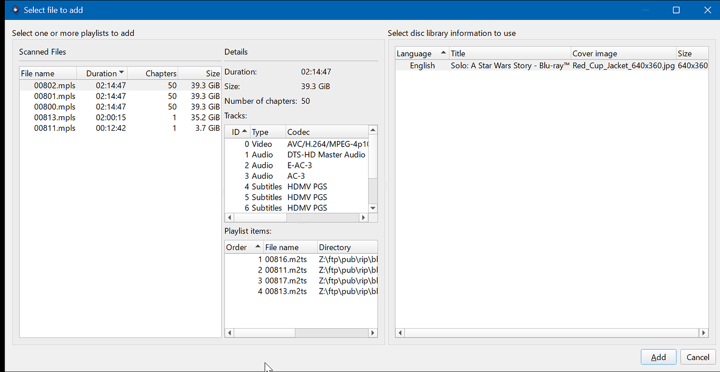Image resolution: width=720 pixels, height=372 pixels.
Task: Select the 00813.mpls playlist row
Action: [x=55, y=118]
